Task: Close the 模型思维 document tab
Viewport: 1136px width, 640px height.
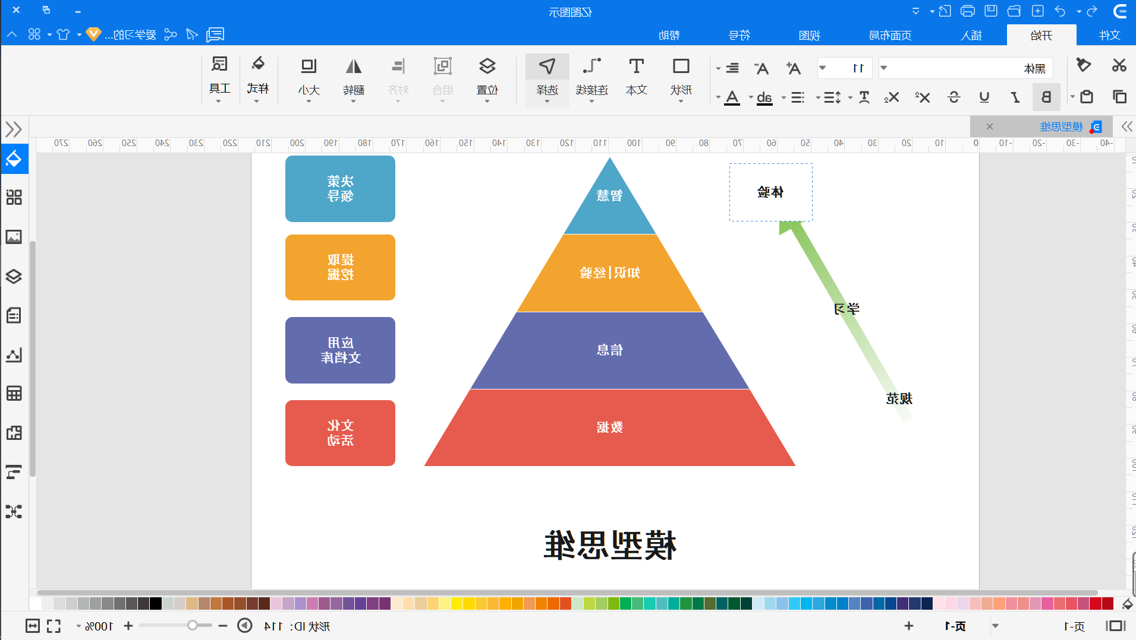Action: 989,126
